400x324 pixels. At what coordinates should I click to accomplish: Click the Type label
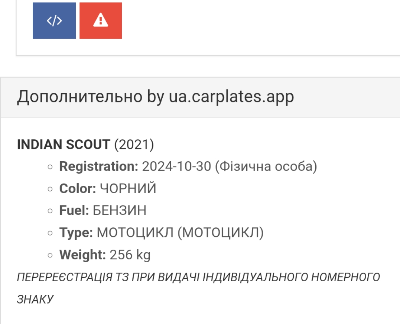click(x=76, y=233)
